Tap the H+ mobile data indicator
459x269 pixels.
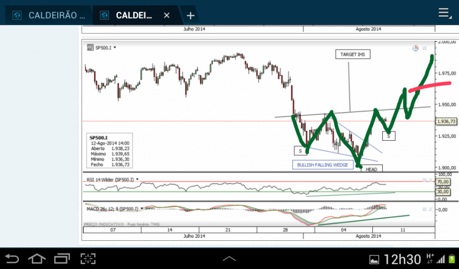pos(430,259)
